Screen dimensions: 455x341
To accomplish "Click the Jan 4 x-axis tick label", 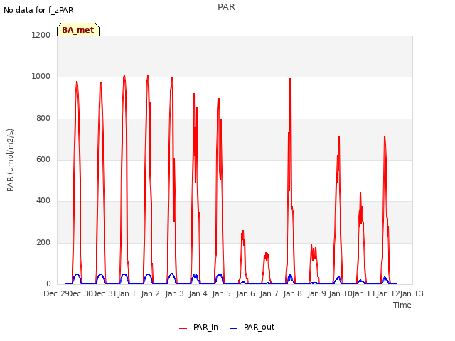I will click(198, 293).
